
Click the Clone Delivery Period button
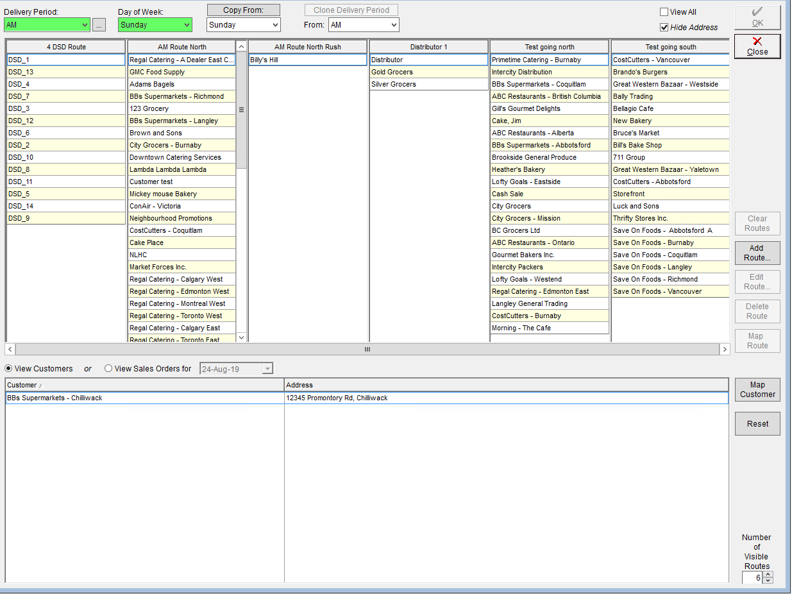(351, 10)
